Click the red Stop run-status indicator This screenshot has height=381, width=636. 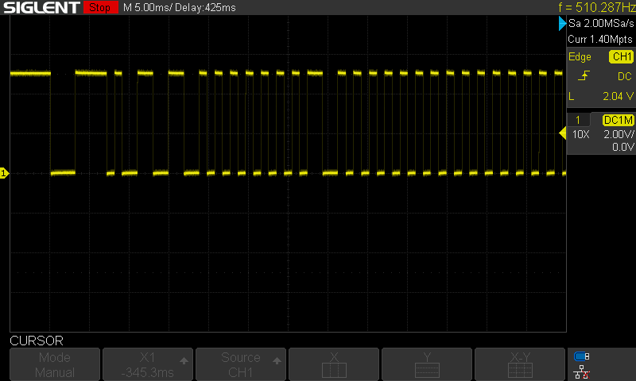(x=101, y=7)
